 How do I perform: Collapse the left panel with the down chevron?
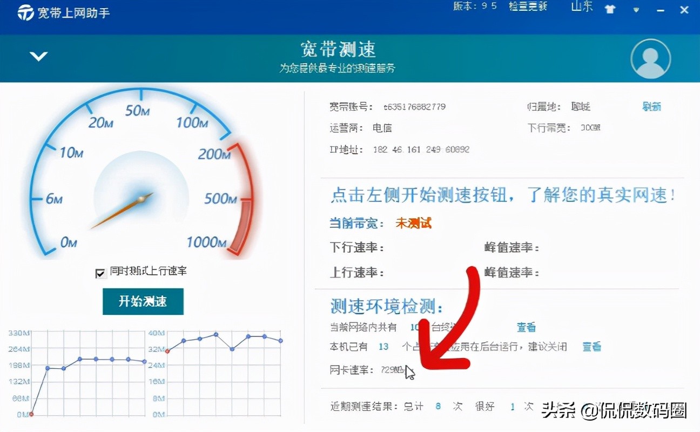pos(38,56)
